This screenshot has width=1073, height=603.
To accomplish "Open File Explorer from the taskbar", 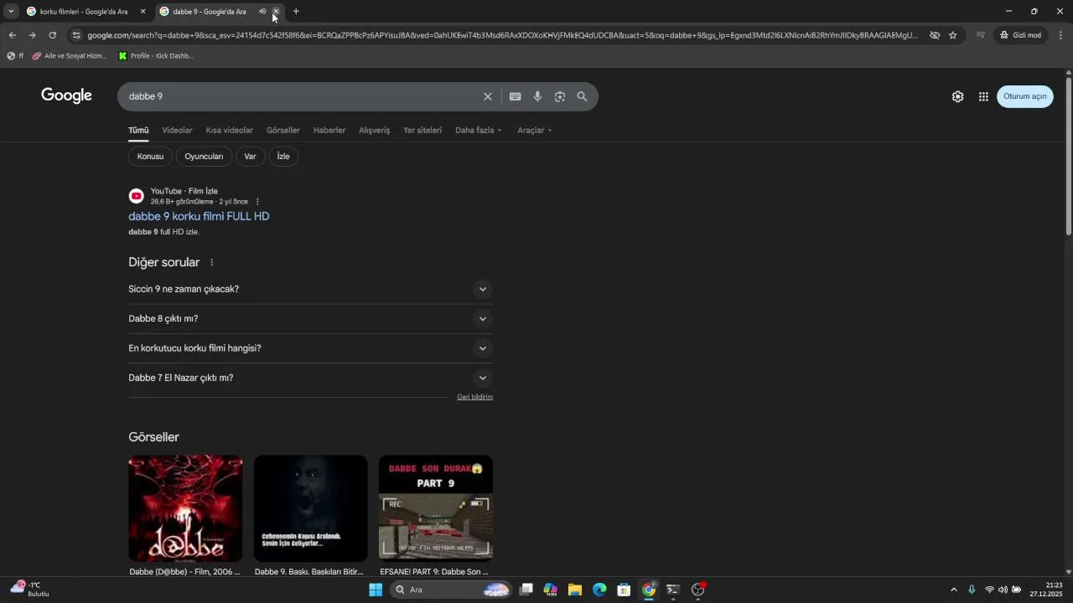I will coord(575,590).
